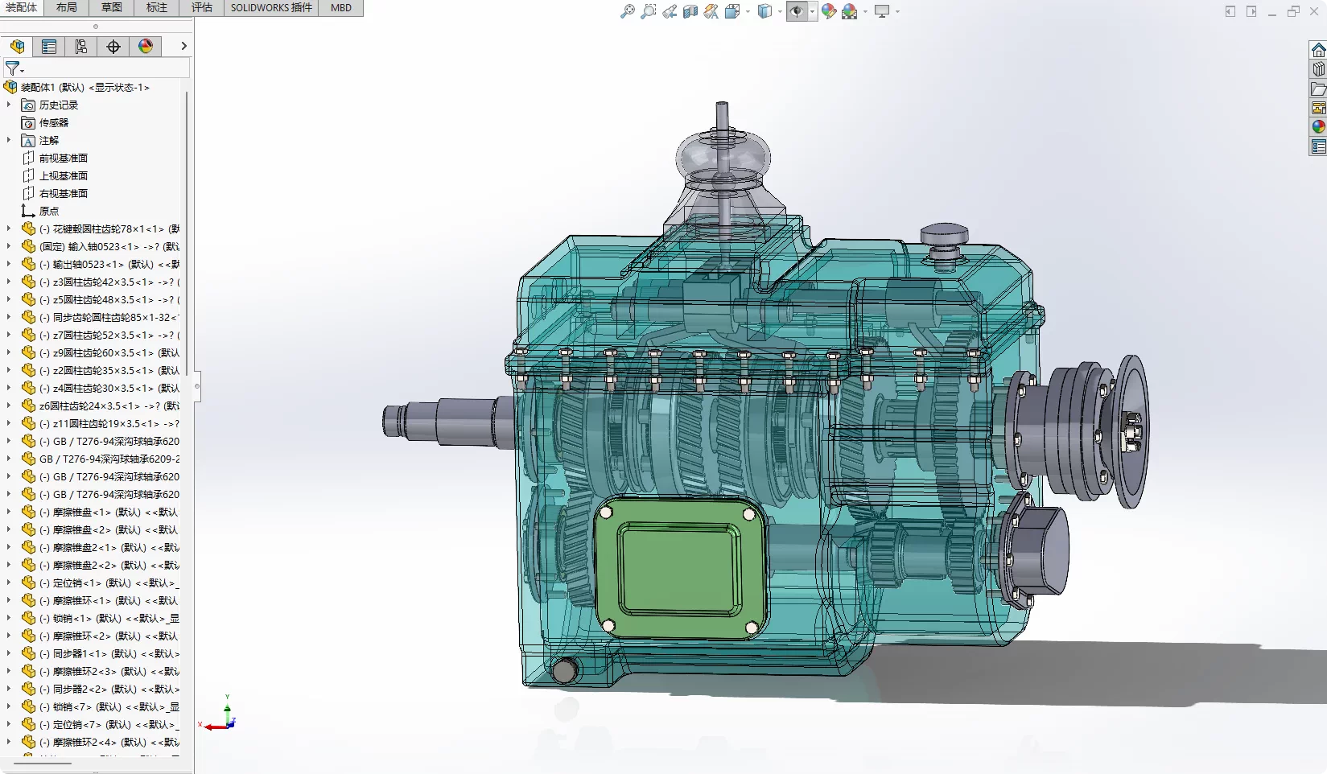Click the 输出轴0523 component icon

coord(28,264)
